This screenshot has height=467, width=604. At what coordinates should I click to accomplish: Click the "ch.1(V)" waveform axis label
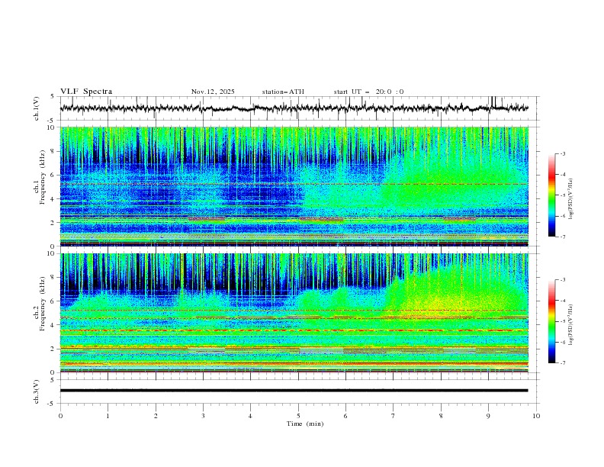pos(37,108)
